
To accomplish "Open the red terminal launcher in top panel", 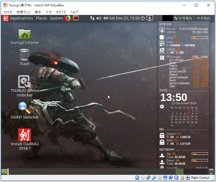I will point(76,18).
